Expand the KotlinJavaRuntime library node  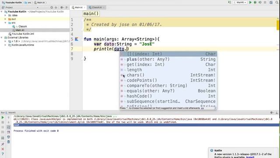tap(5, 45)
